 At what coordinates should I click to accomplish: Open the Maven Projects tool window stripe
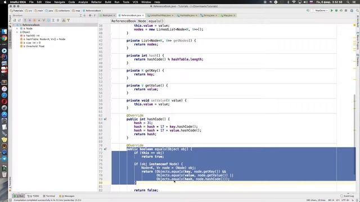pyautogui.click(x=358, y=41)
